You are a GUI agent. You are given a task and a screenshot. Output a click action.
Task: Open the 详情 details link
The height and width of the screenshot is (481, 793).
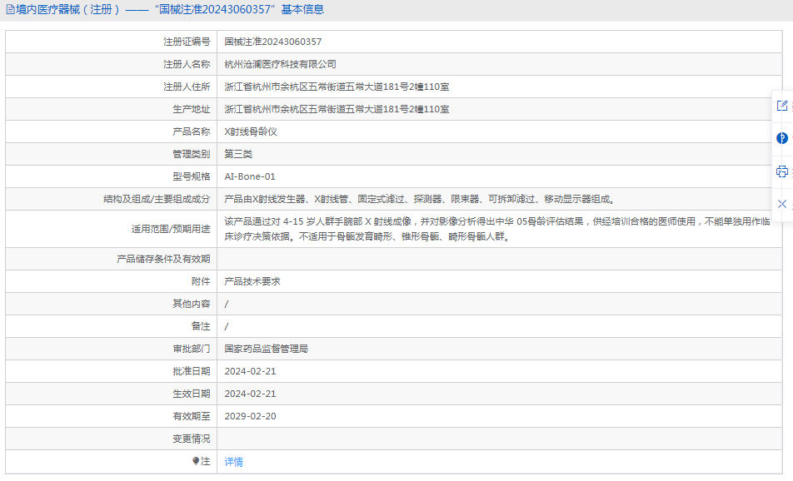point(233,461)
